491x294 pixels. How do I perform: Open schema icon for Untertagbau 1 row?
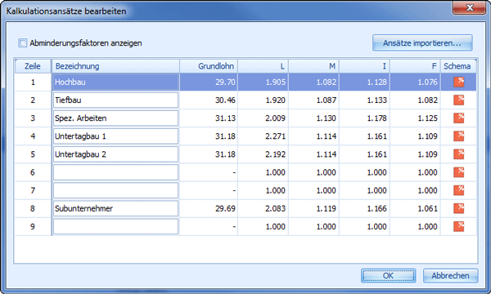(x=459, y=136)
